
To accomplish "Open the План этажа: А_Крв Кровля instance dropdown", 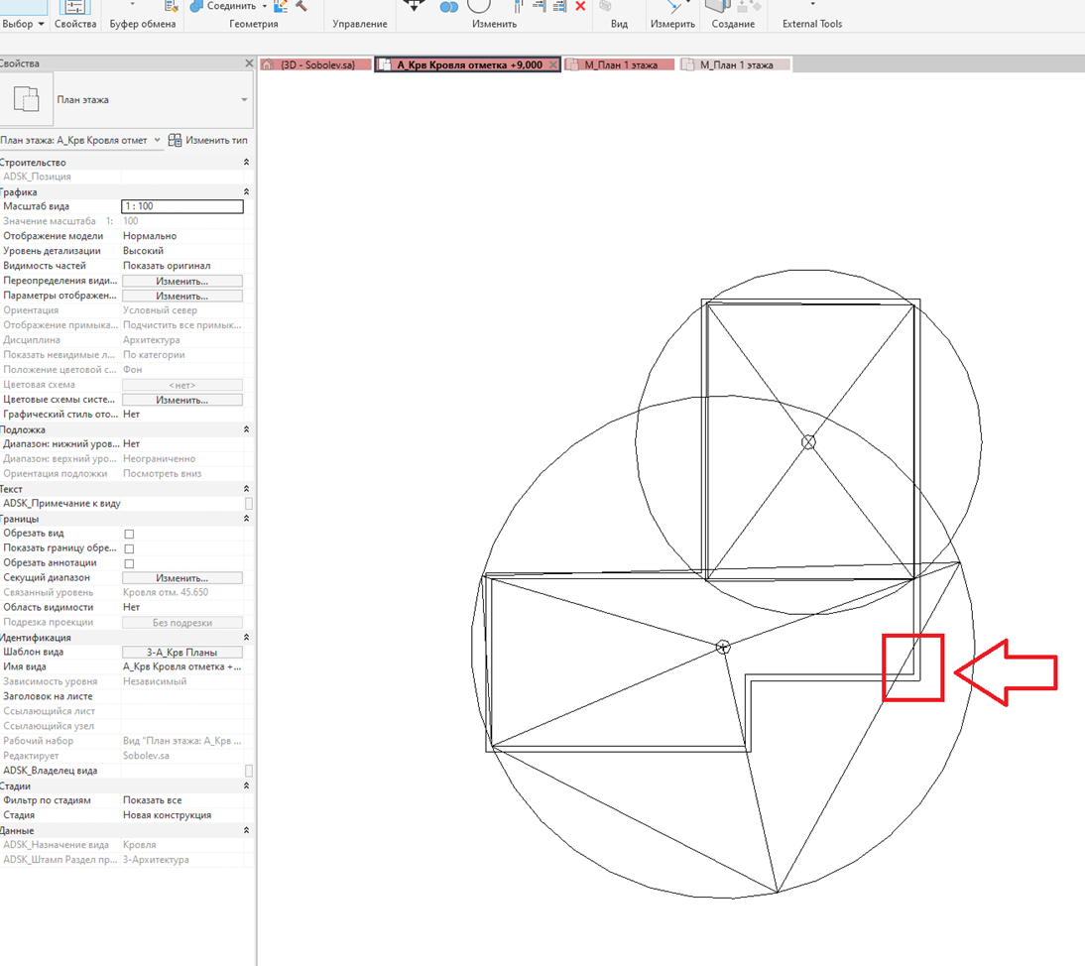I will click(157, 140).
